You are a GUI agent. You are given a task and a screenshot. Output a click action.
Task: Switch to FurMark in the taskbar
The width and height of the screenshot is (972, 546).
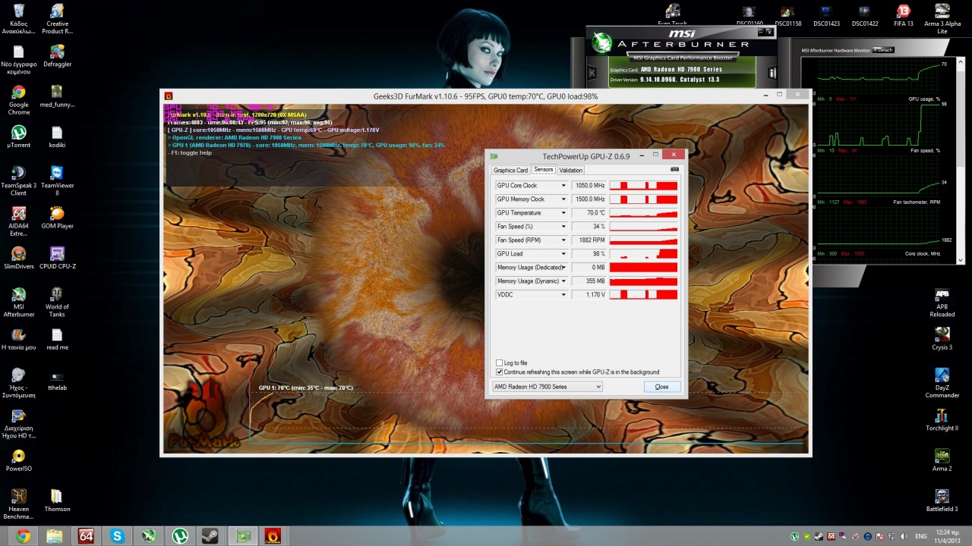point(273,535)
